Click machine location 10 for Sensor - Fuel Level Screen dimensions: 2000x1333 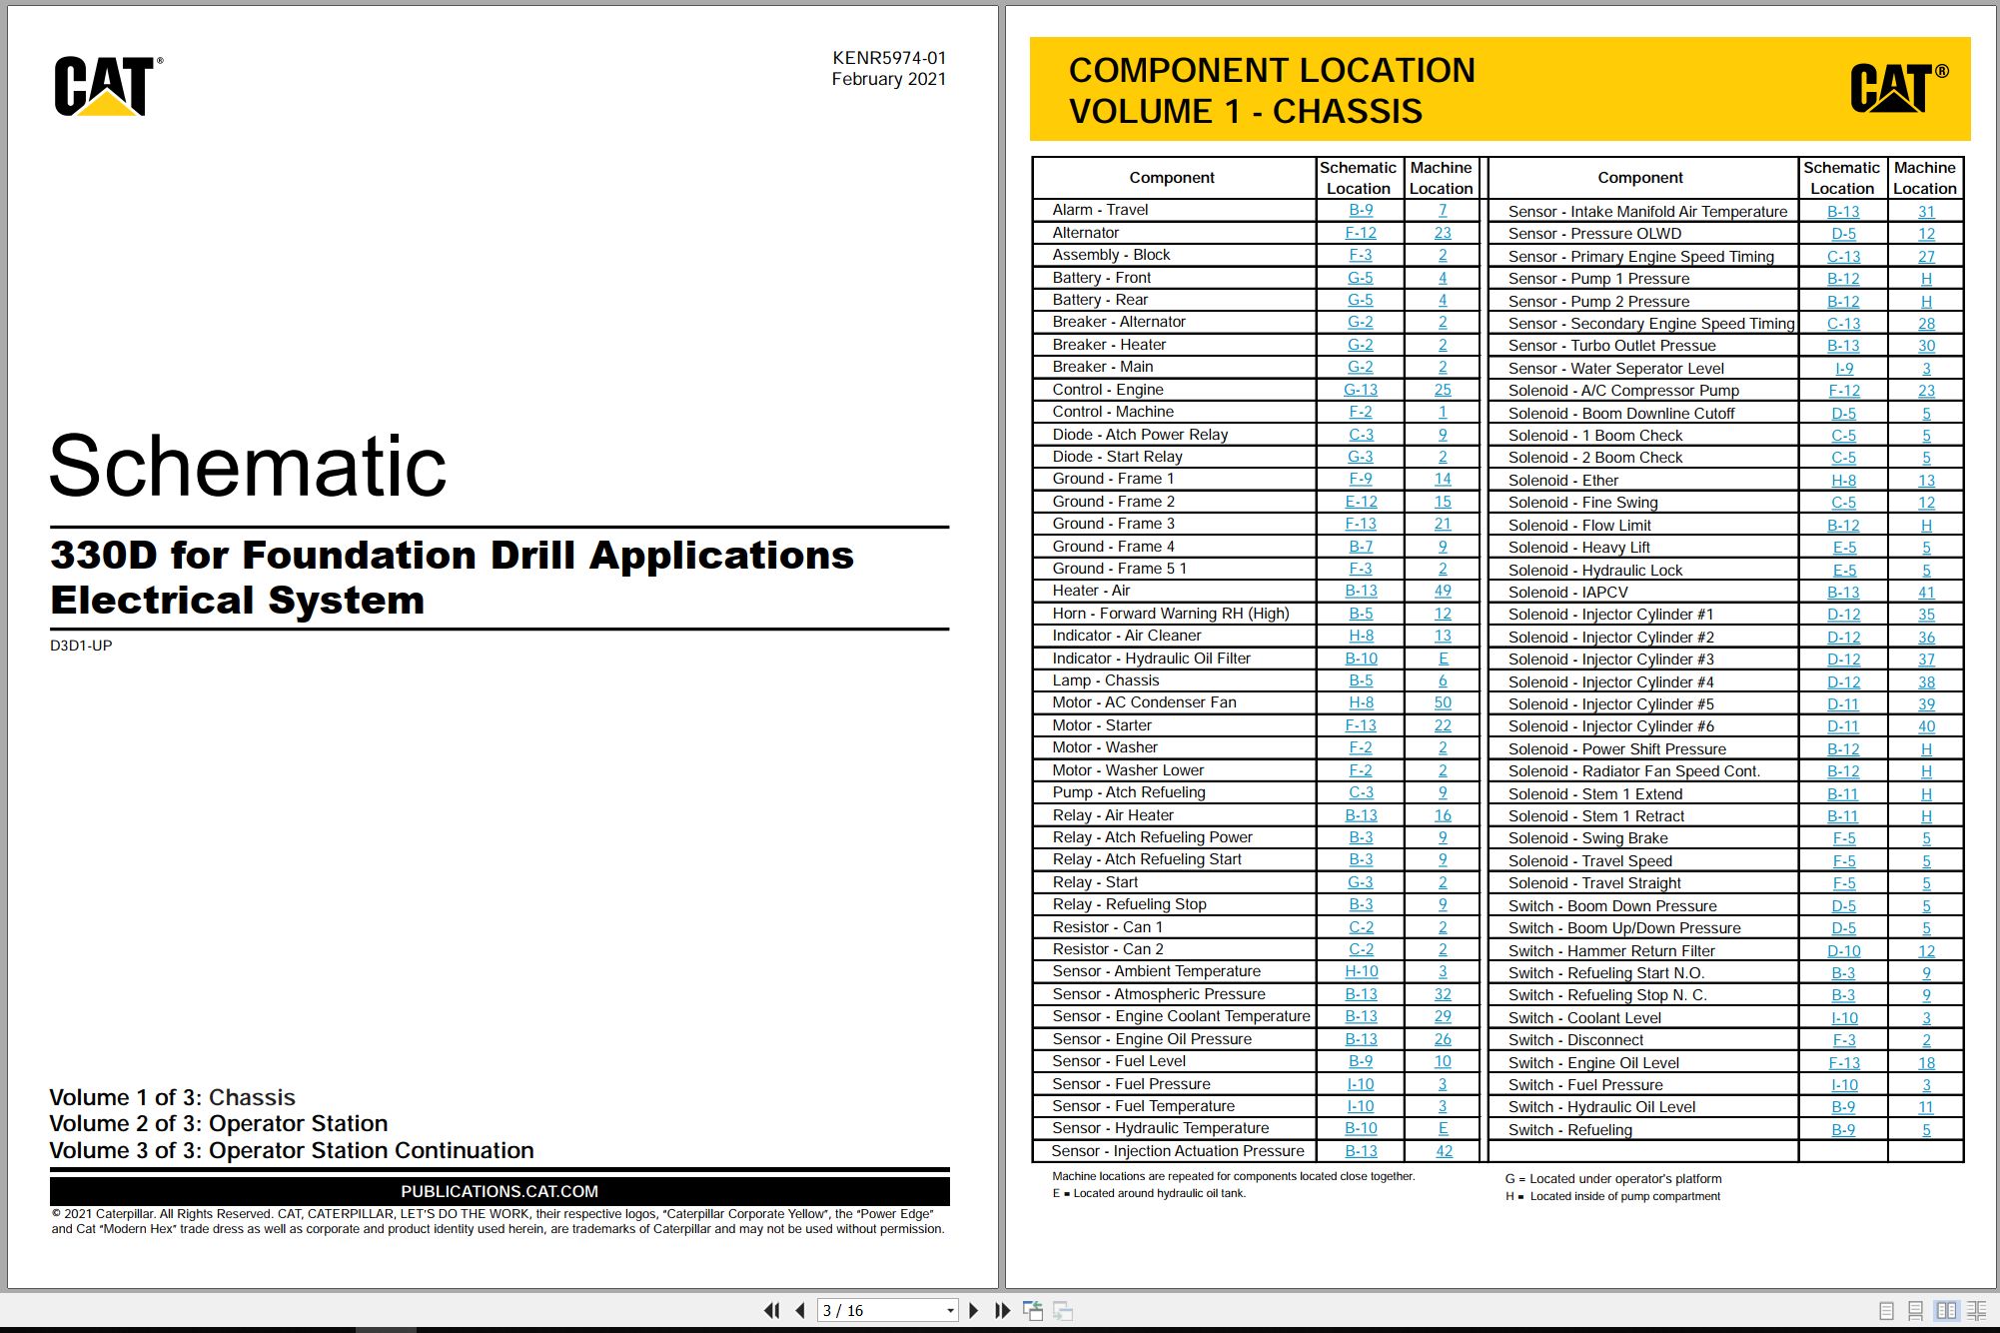point(1443,1061)
